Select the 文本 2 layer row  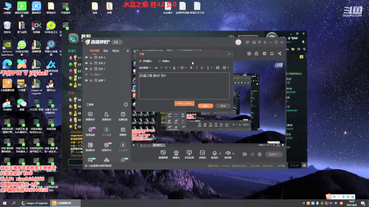107,63
